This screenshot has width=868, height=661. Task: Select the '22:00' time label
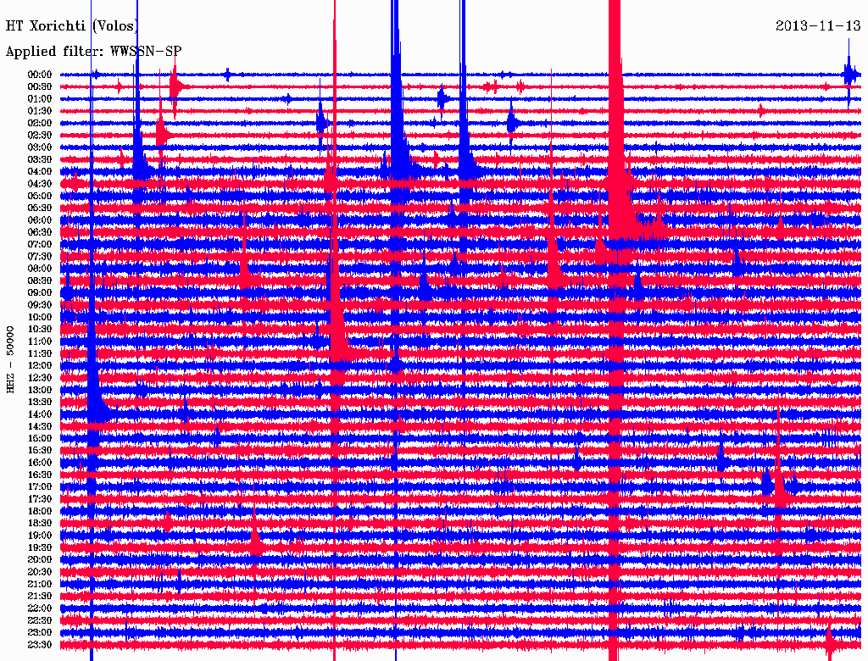click(40, 608)
